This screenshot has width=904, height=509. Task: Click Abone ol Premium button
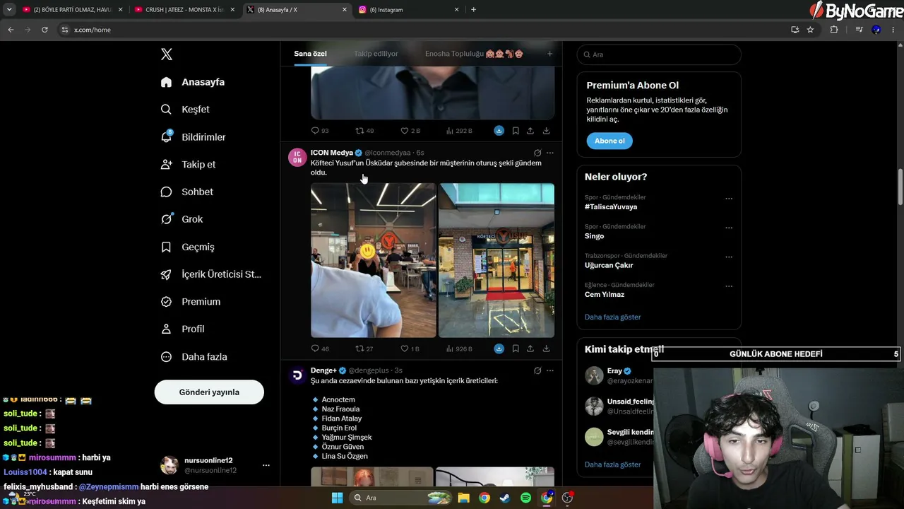pos(609,141)
